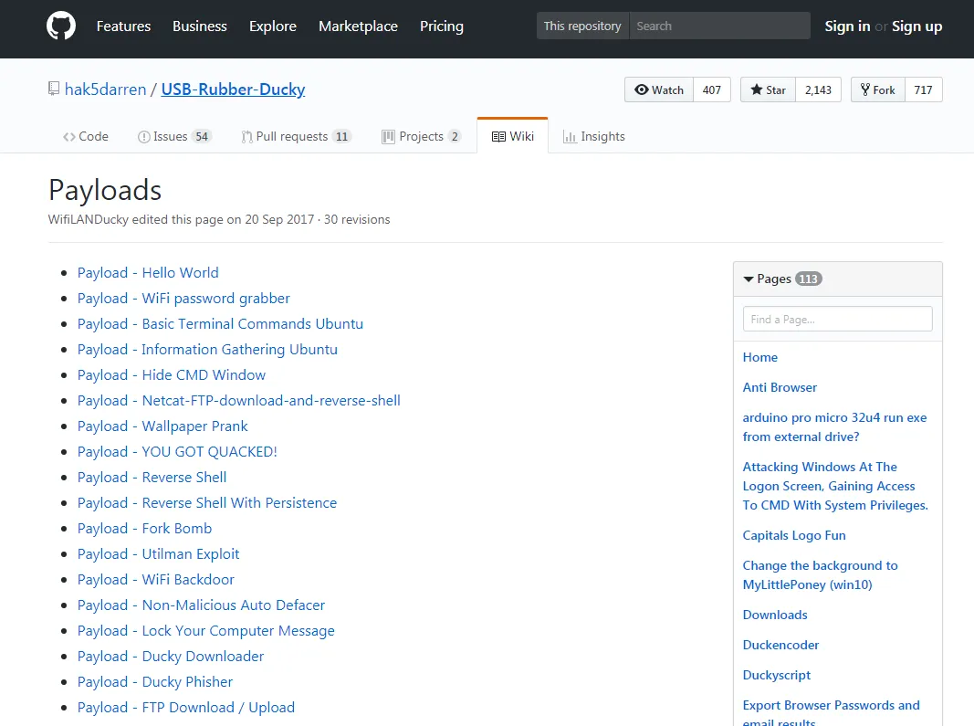Open the hak5darren user profile link
Screen dimensions: 974x726
click(x=105, y=89)
